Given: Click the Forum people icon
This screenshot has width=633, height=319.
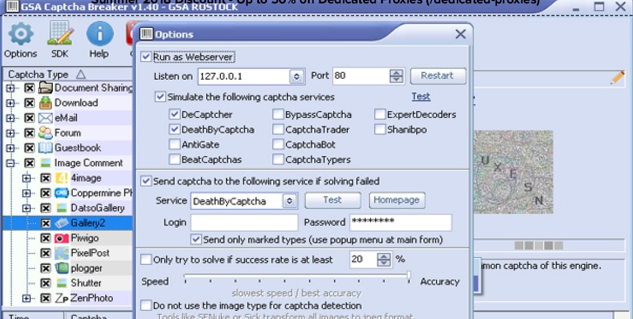Looking at the screenshot, I should 46,133.
